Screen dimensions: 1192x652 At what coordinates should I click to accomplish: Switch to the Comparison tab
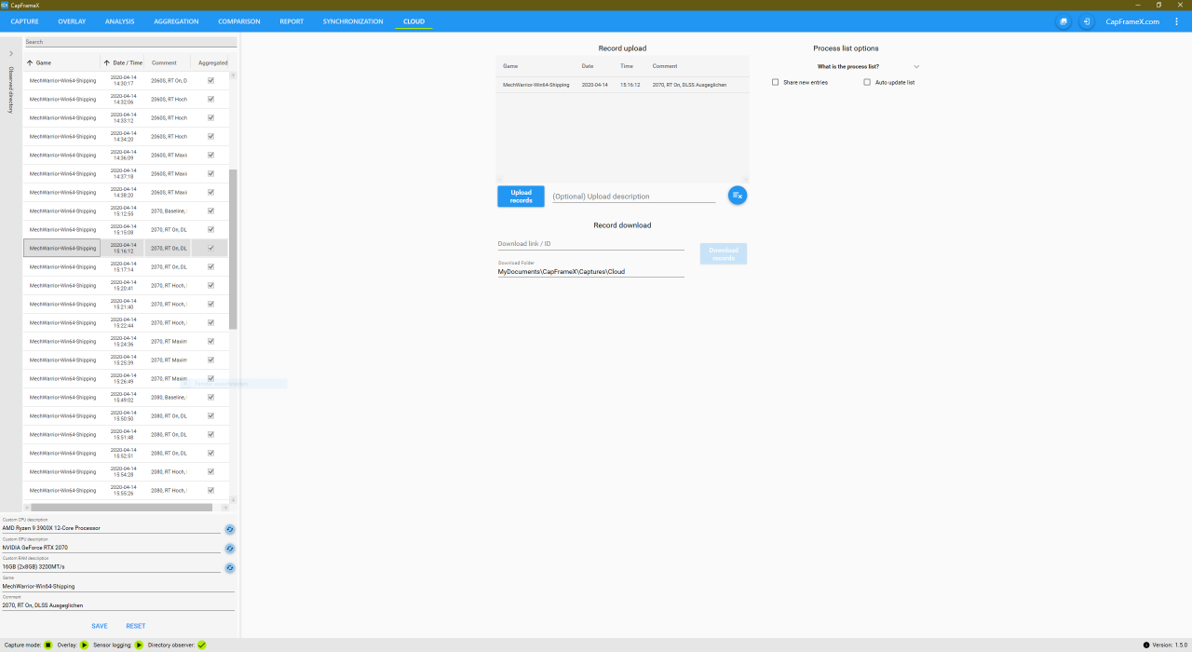(x=239, y=21)
